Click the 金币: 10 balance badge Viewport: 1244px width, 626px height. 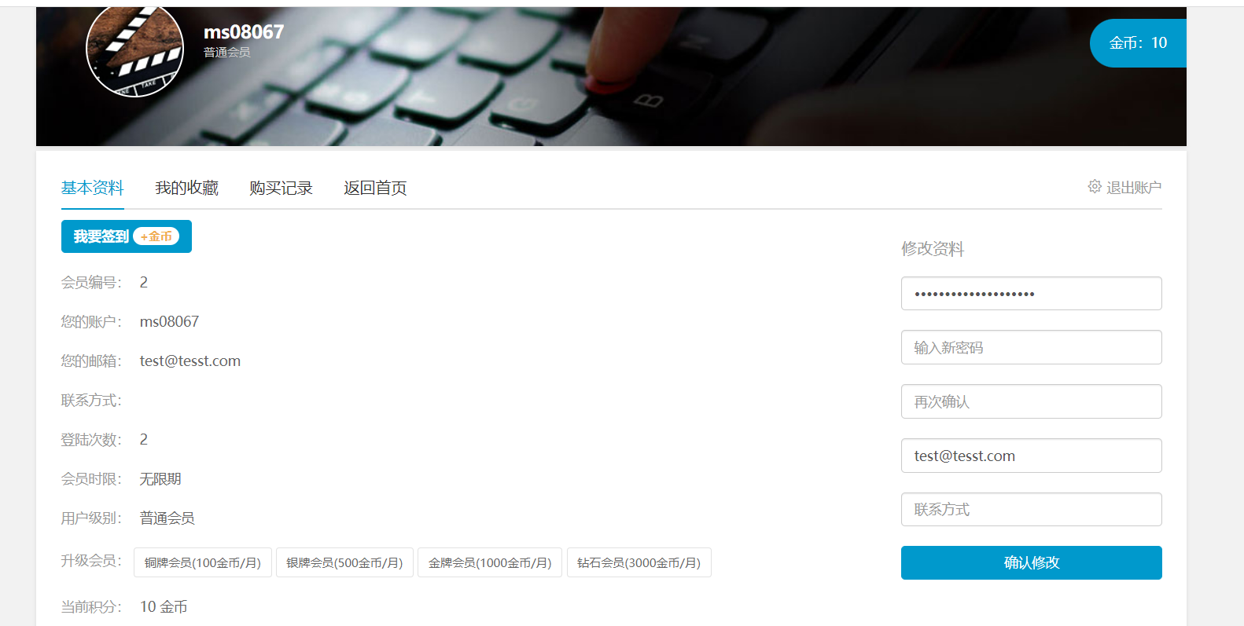coord(1138,43)
